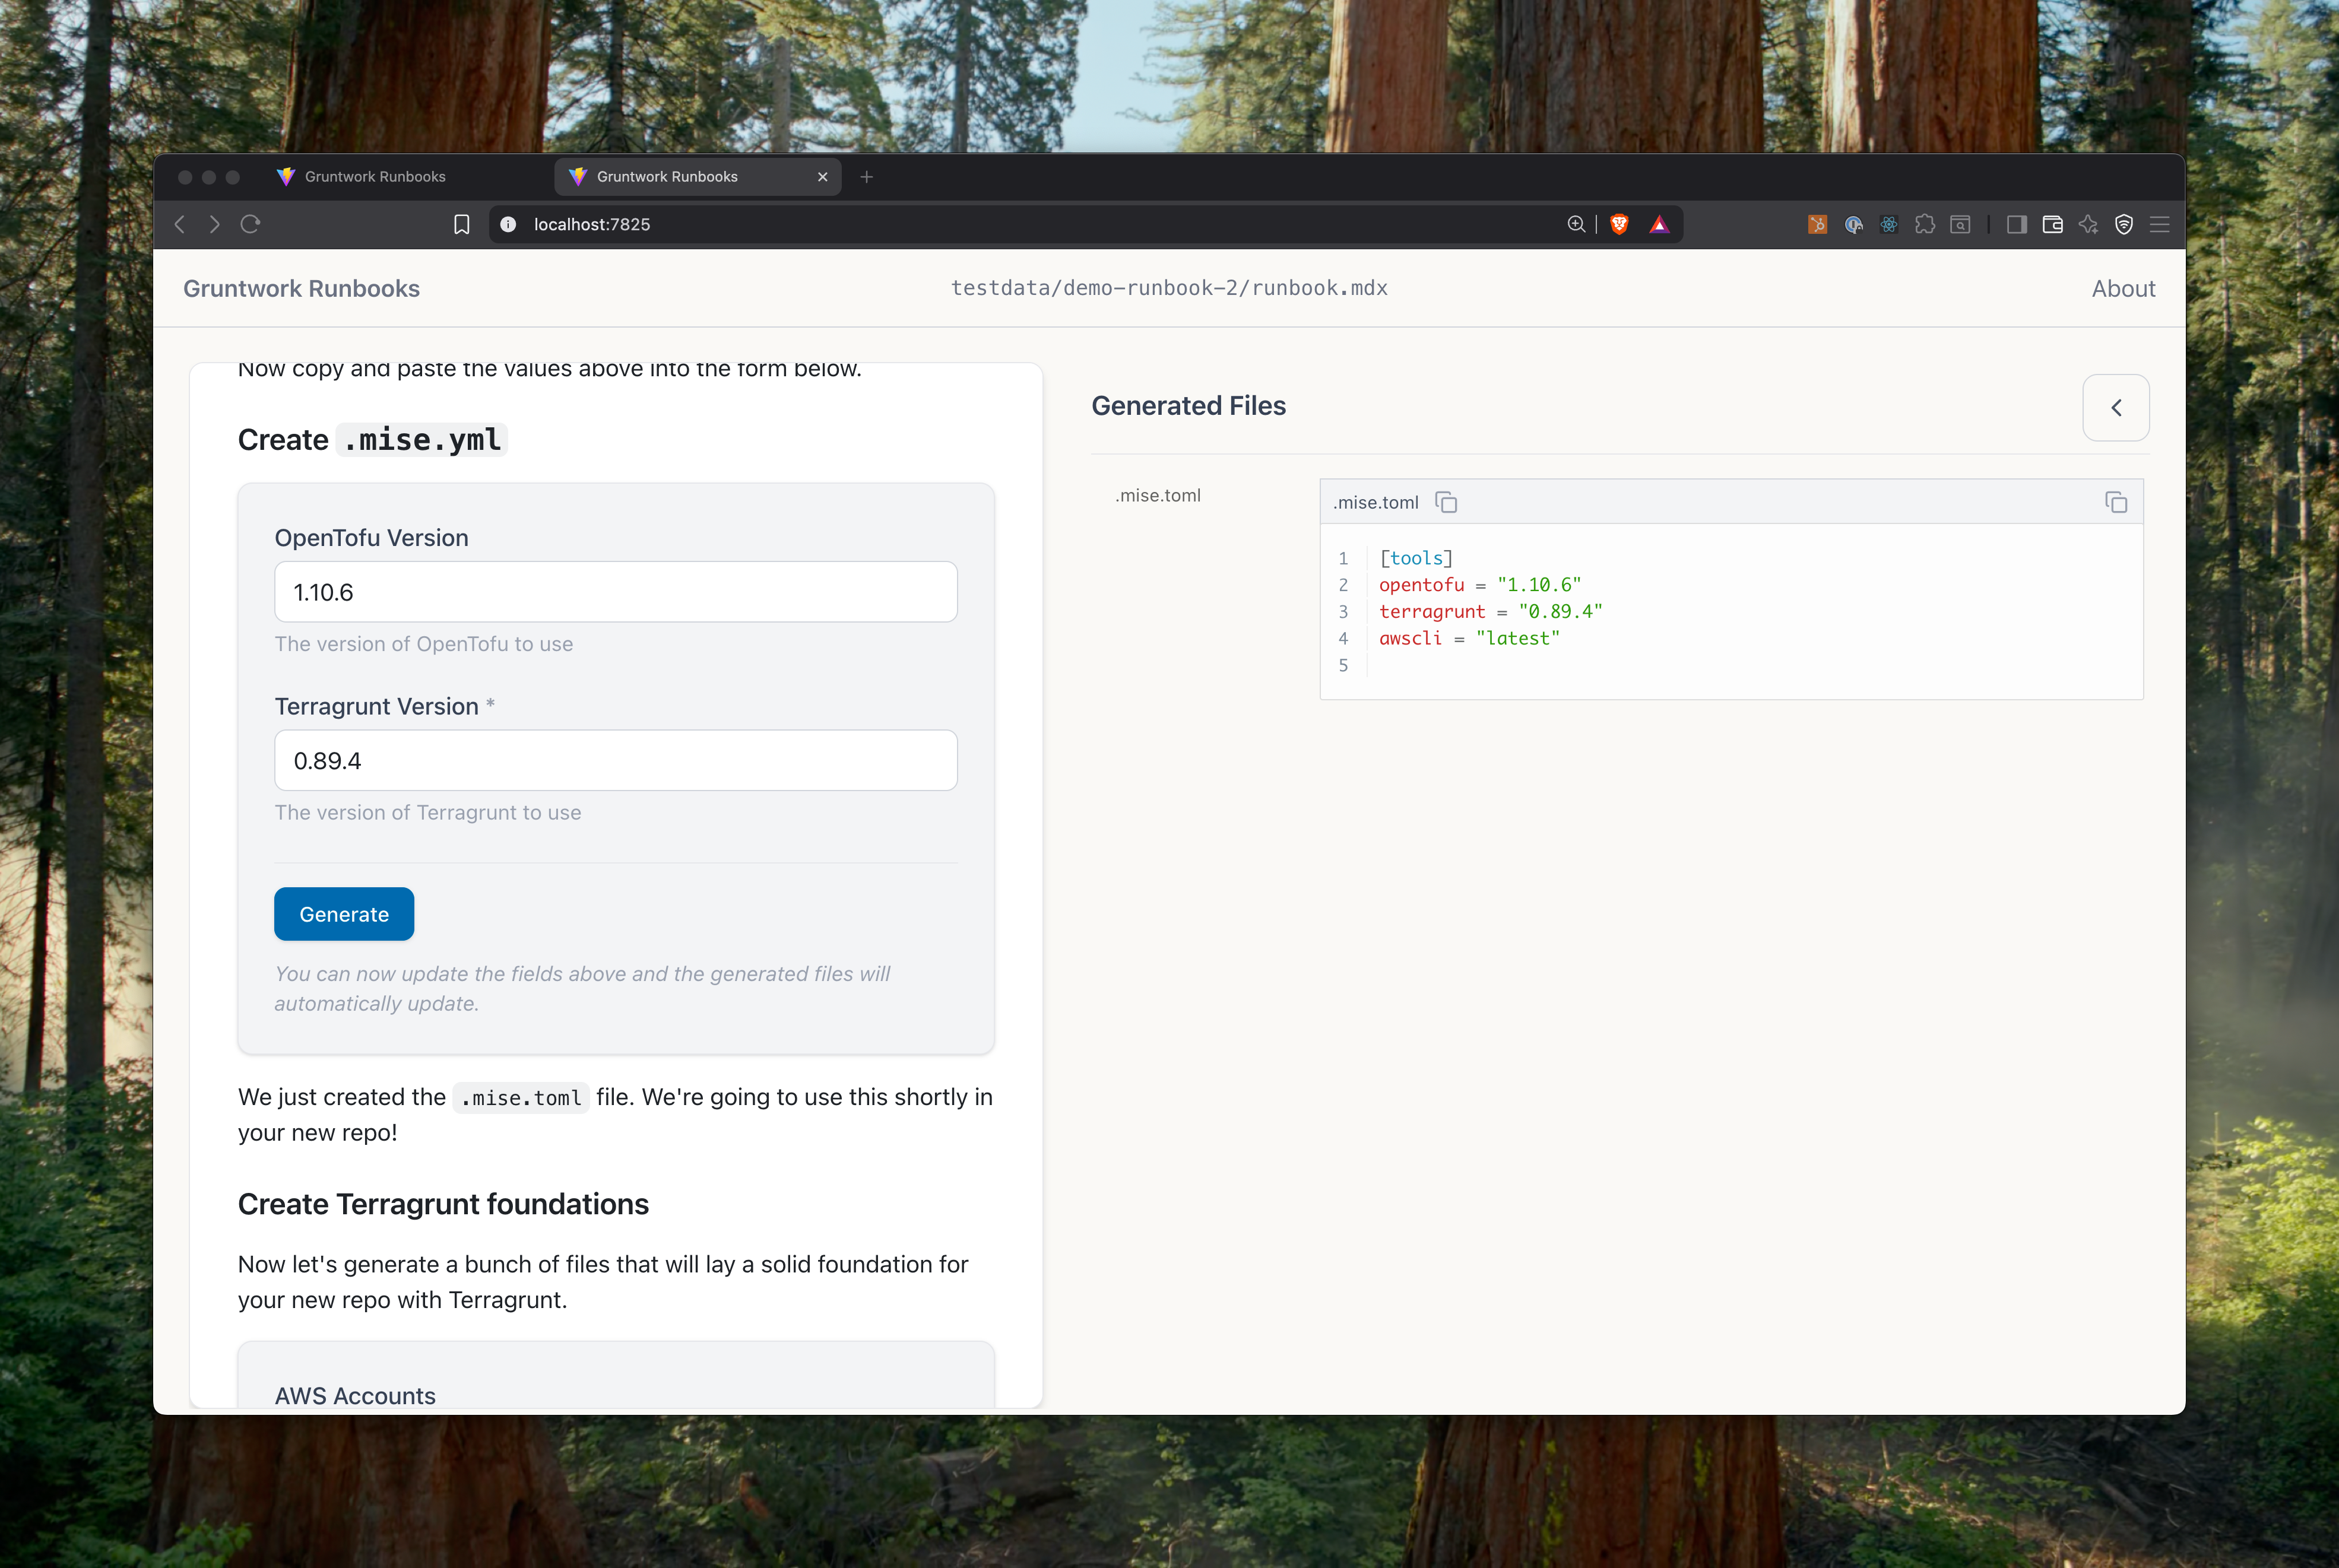The width and height of the screenshot is (2339, 1568).
Task: Open the browser hamburger menu
Action: (2160, 224)
